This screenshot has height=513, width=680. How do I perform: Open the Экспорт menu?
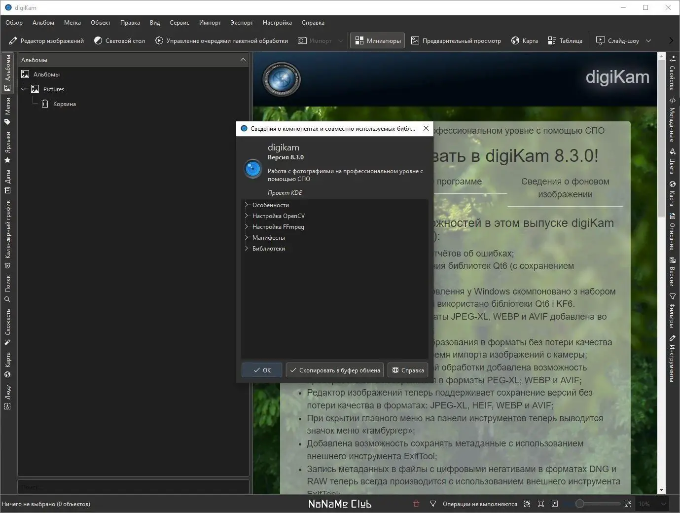(242, 23)
